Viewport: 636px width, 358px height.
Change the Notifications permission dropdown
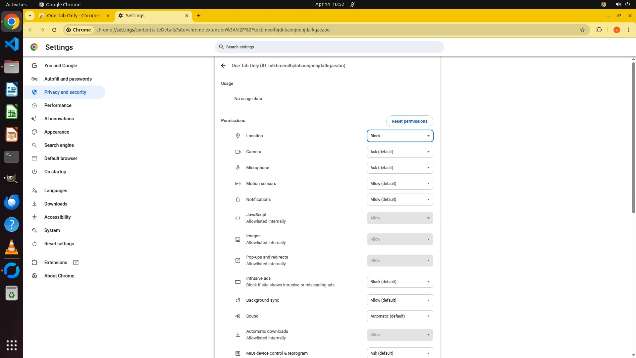click(x=400, y=200)
